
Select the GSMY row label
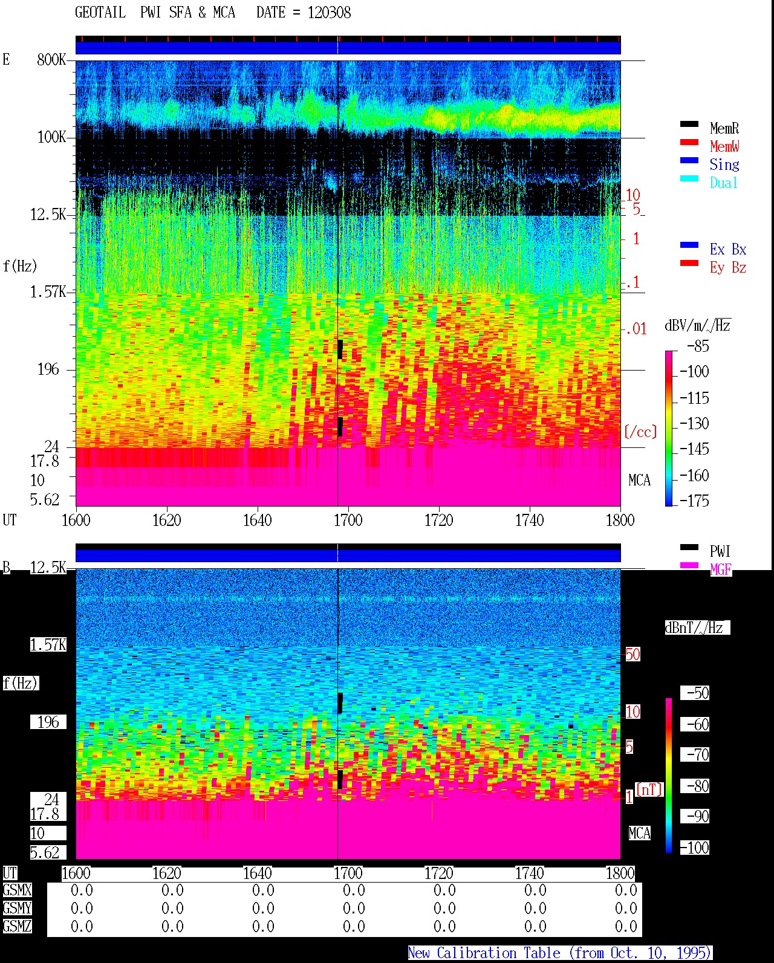(17, 908)
